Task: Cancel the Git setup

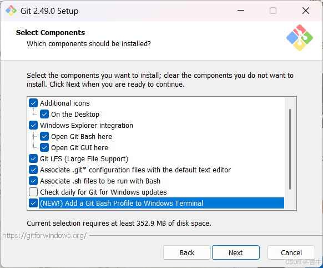Action: [291, 252]
